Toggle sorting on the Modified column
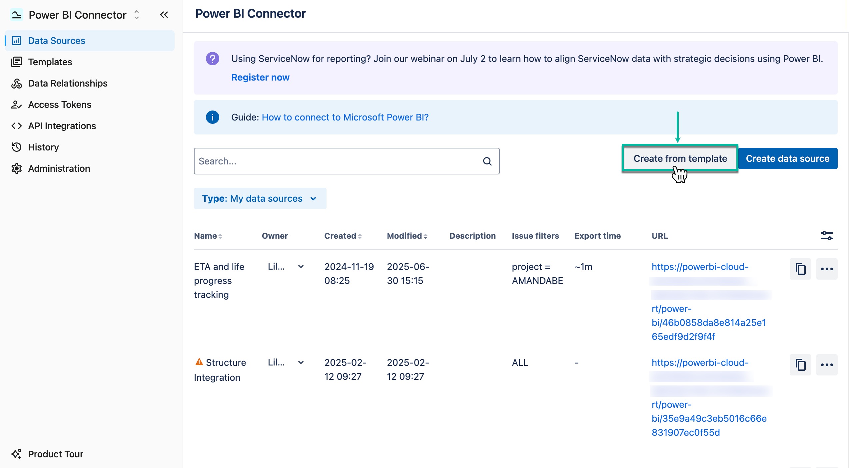 pos(407,236)
